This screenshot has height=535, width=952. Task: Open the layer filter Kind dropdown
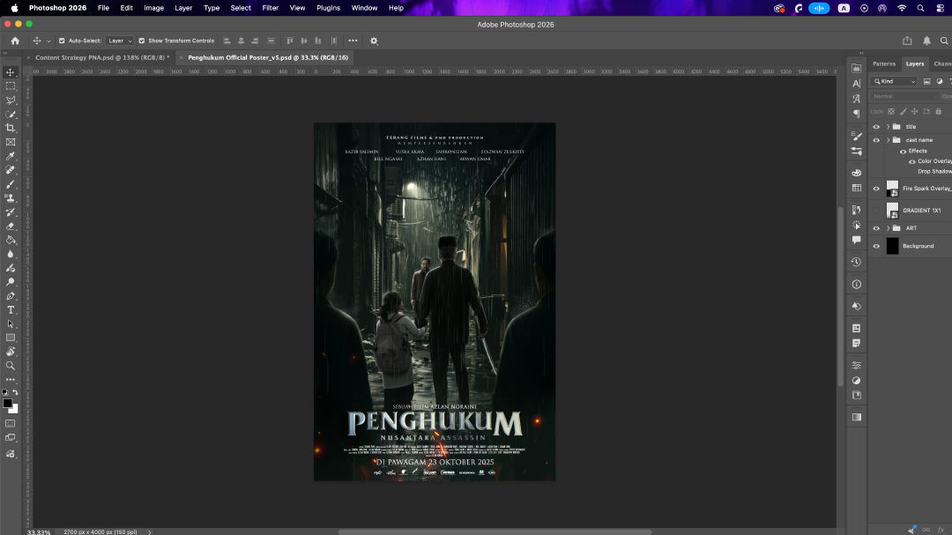coord(894,81)
